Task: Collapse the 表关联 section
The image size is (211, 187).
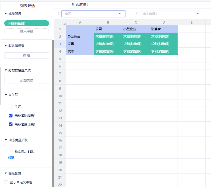Action: coord(6,95)
